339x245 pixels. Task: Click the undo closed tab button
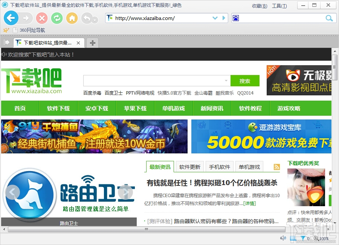(x=87, y=18)
